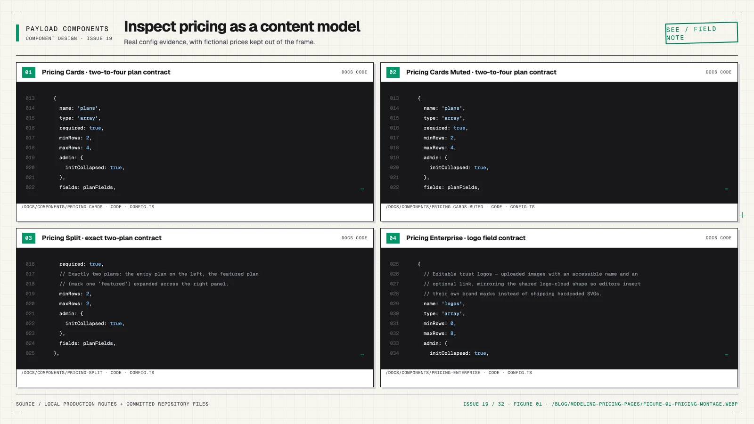The image size is (754, 424).
Task: Click the green ellipsis in Pricing Enterprise code panel
Action: click(x=726, y=354)
